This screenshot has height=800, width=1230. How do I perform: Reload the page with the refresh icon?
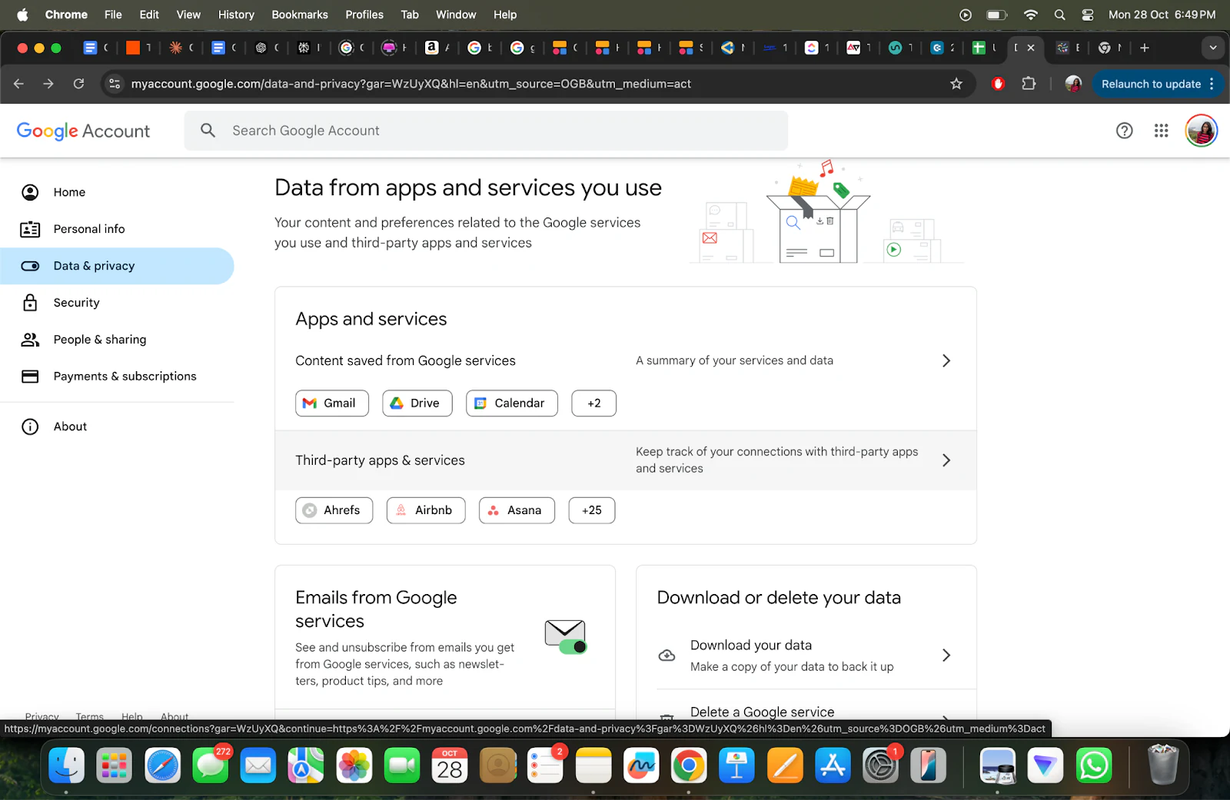[78, 84]
